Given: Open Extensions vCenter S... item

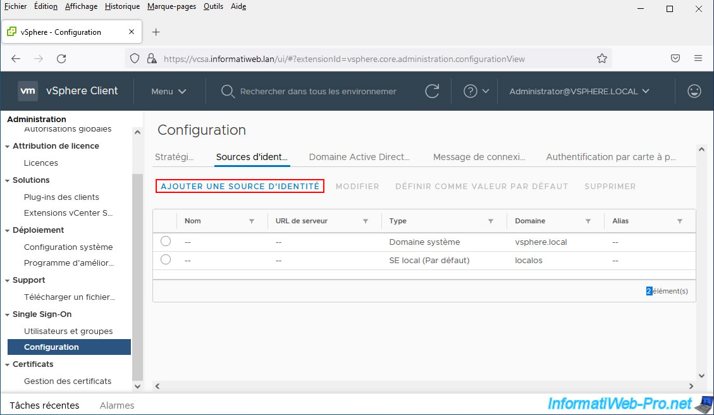Looking at the screenshot, I should point(68,213).
